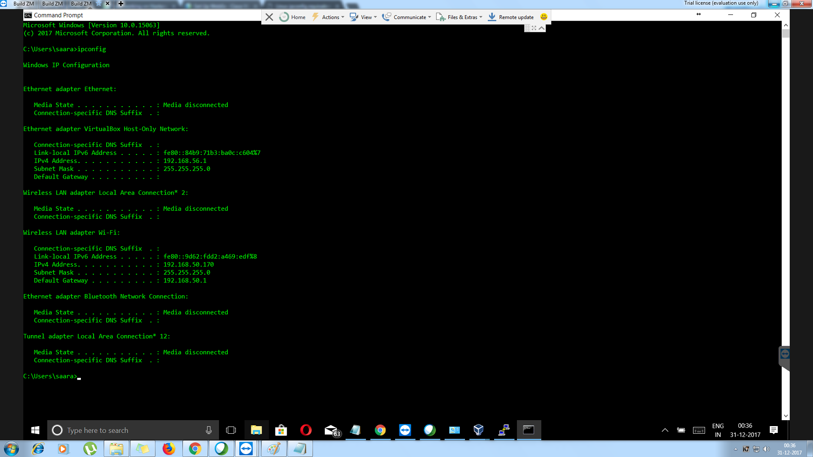
Task: Launch VirtualBox from the taskbar
Action: click(478, 430)
